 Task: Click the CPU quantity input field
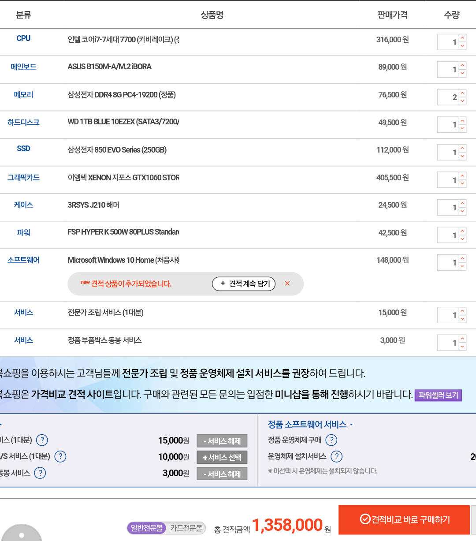(448, 42)
